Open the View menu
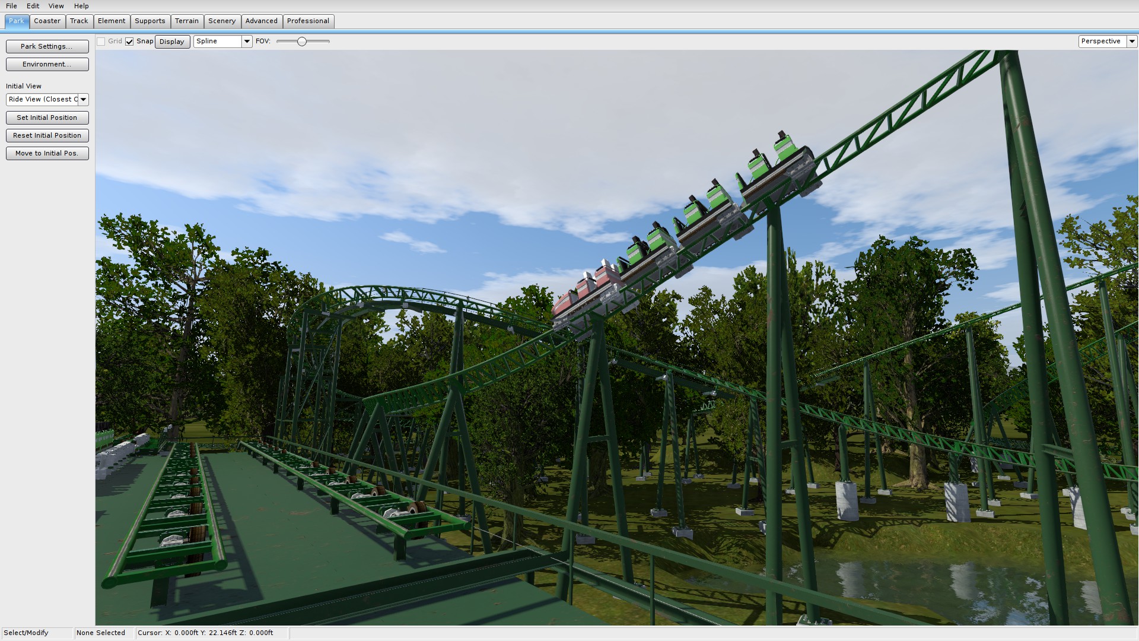Viewport: 1139px width, 641px height. click(56, 6)
